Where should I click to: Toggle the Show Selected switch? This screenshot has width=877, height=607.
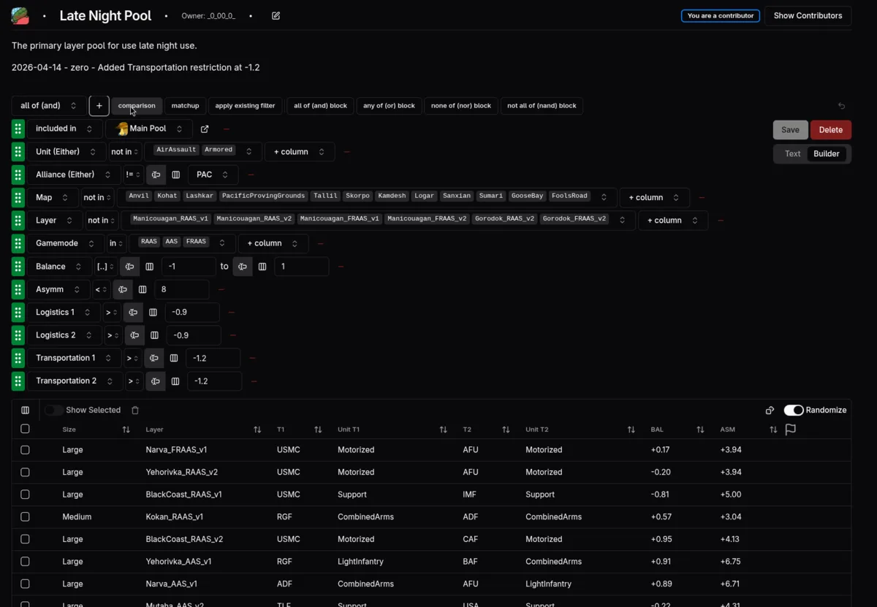tap(53, 411)
